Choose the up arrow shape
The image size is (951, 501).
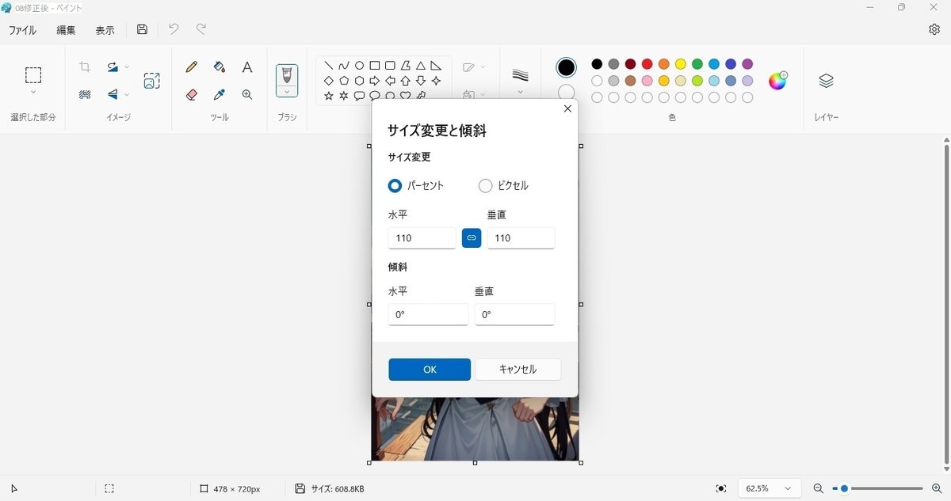(x=405, y=81)
